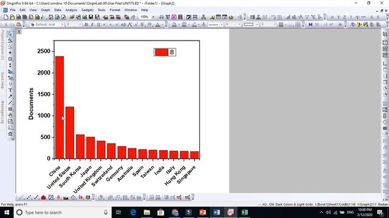Click Set as Z column icon
This screenshot has height=218, width=389.
click(x=345, y=17)
